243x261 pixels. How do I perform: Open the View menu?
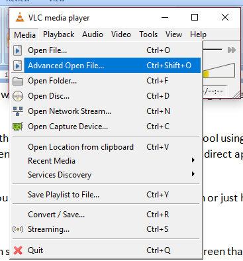pyautogui.click(x=173, y=34)
